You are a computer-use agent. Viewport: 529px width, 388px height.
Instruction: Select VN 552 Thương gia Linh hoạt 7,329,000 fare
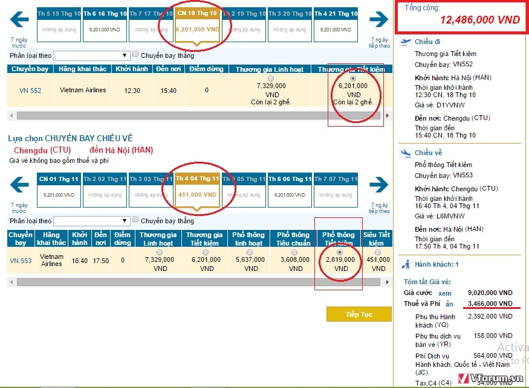pos(271,78)
